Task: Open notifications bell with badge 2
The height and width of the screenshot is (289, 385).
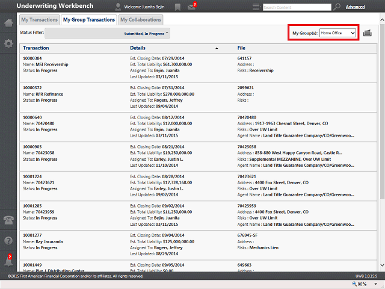Action: 8,261
